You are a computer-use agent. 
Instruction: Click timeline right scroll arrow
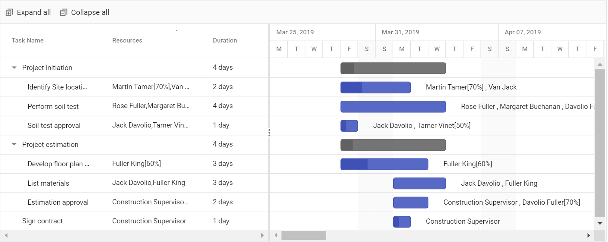589,235
